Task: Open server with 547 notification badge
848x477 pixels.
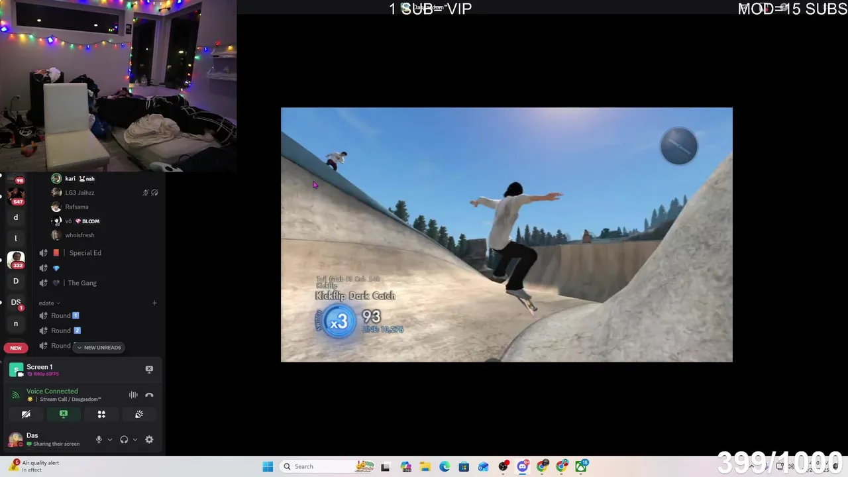Action: click(16, 195)
